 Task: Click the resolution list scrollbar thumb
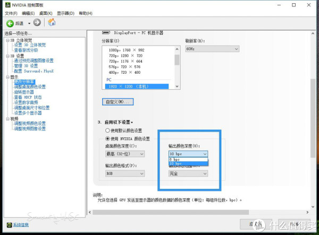177,59
